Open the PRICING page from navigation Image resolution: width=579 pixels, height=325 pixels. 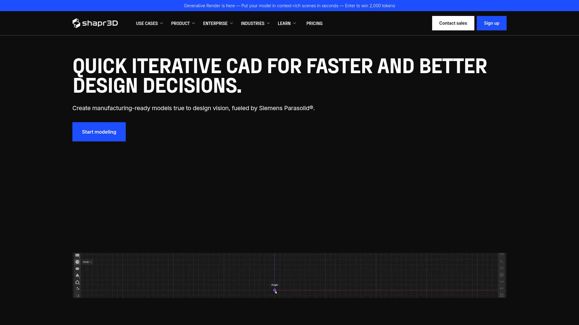point(314,23)
